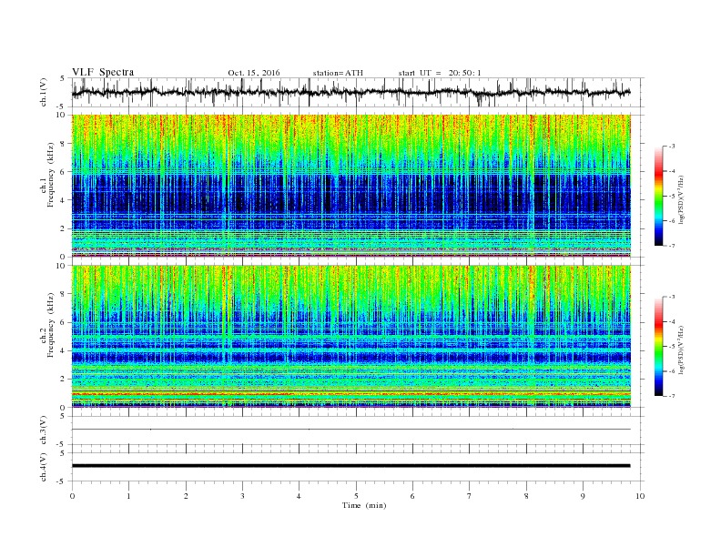Click the "6" kHz tick of ch.1 spectrogram
The width and height of the screenshot is (721, 557).
[x=64, y=172]
